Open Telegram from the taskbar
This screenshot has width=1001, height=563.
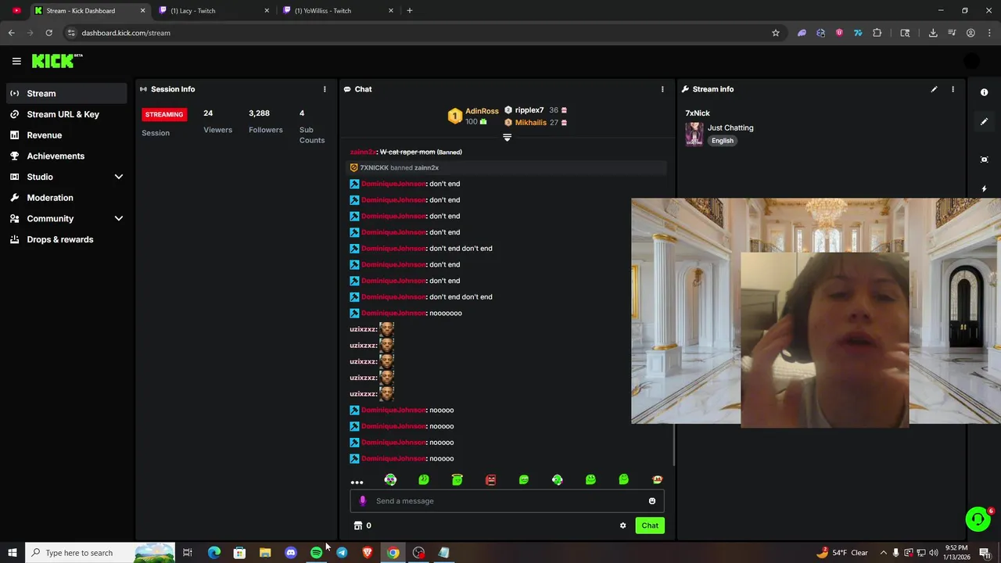click(342, 553)
